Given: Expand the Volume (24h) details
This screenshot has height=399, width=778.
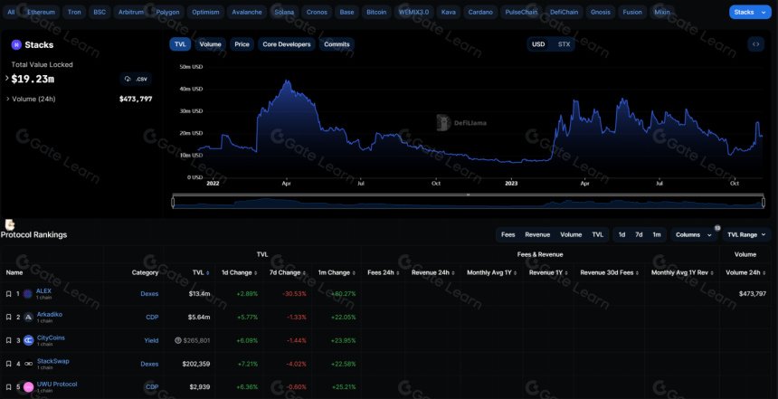Looking at the screenshot, I should 7,99.
